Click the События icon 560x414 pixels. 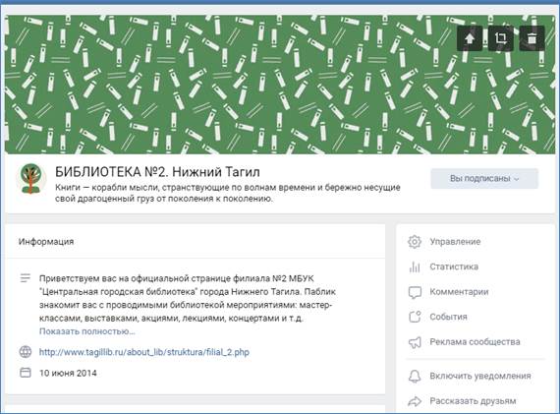415,317
